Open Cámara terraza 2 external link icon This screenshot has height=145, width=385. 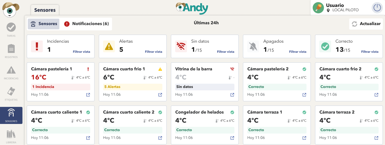tap(376, 138)
